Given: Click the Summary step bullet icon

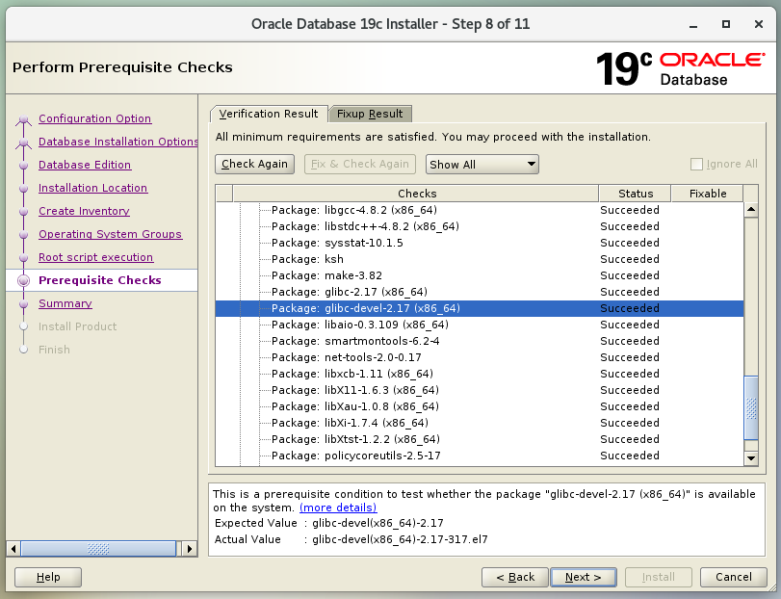Looking at the screenshot, I should pos(23,304).
